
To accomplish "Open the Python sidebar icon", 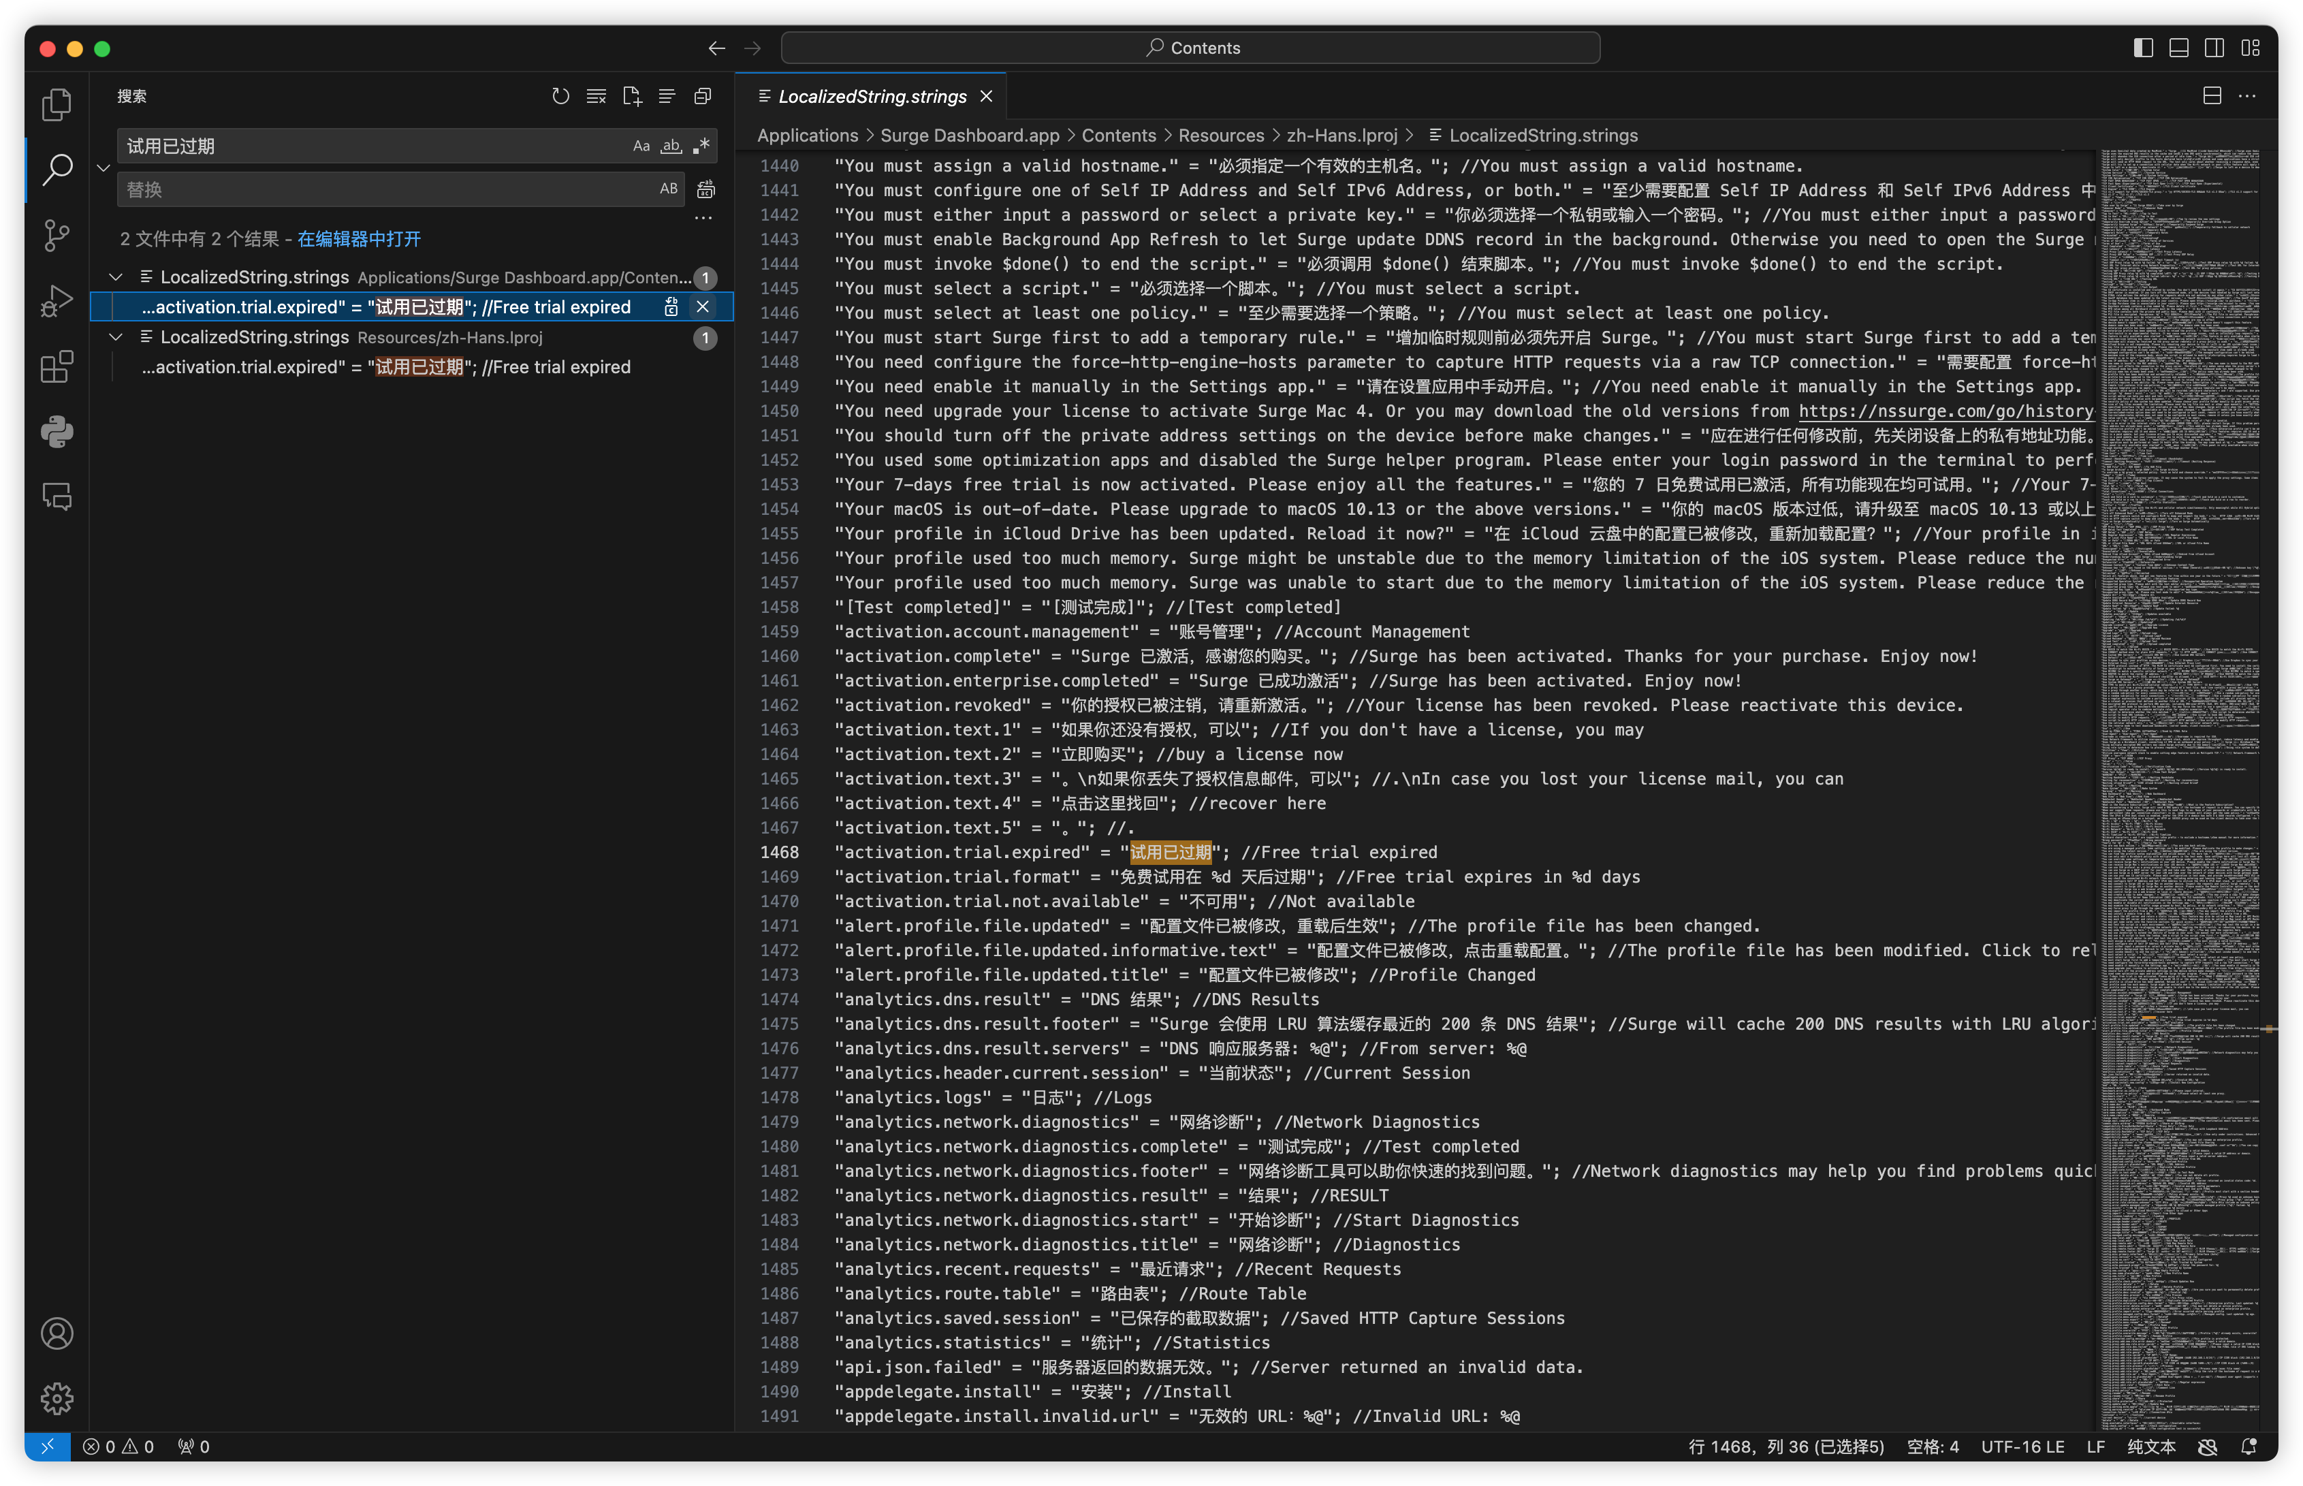I will point(57,431).
